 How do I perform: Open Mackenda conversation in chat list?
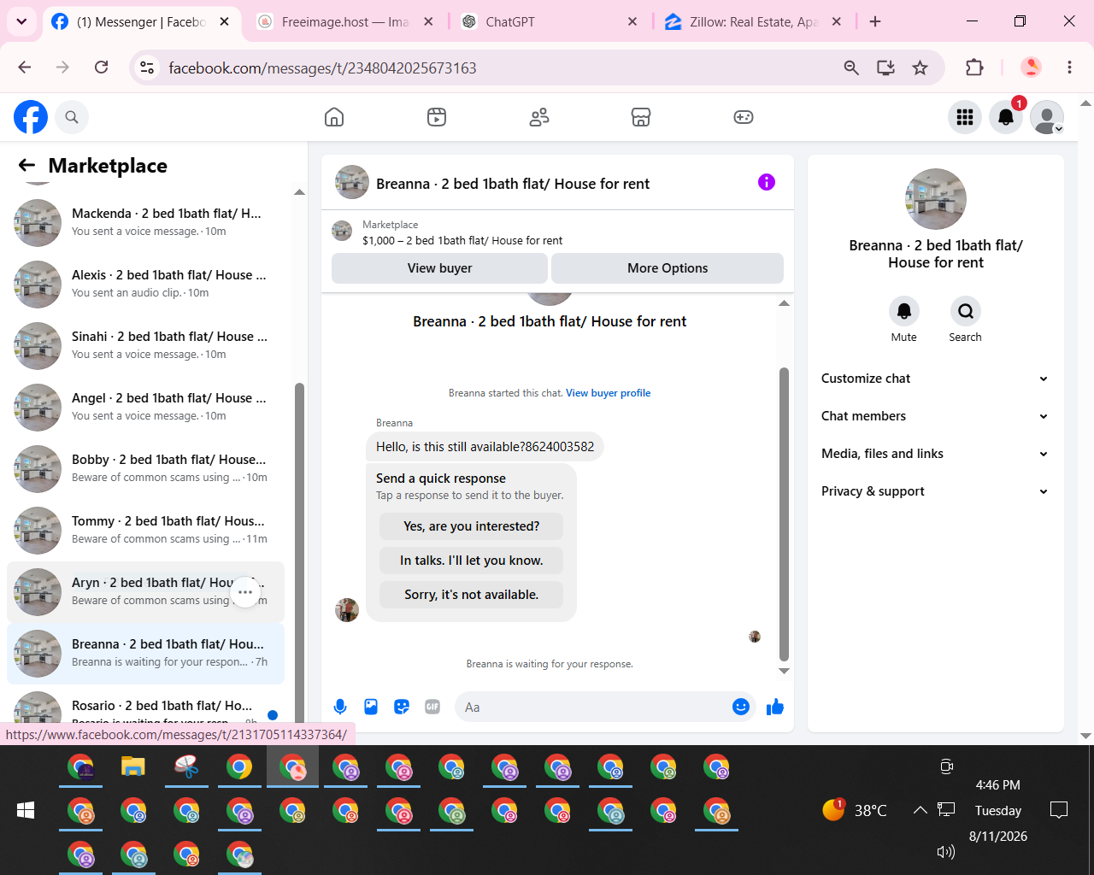coord(146,223)
